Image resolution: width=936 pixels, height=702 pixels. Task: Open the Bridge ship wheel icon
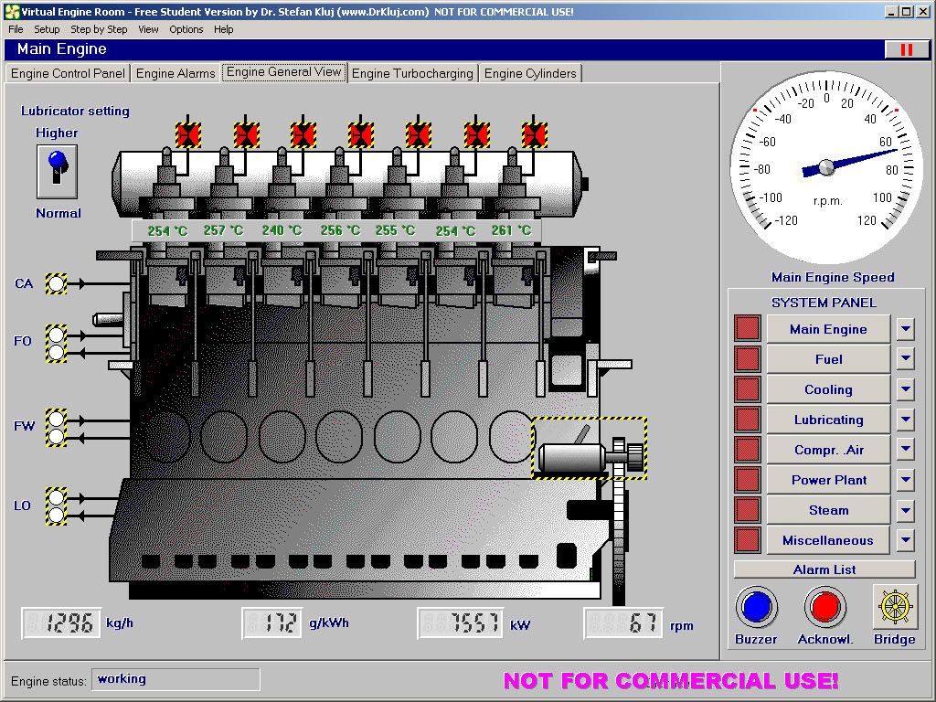[894, 607]
